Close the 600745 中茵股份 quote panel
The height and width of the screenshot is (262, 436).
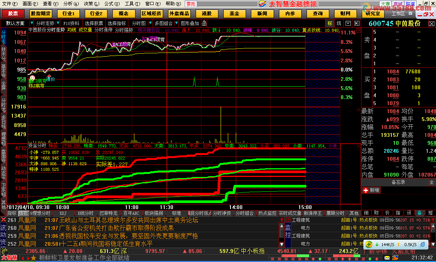(x=431, y=23)
